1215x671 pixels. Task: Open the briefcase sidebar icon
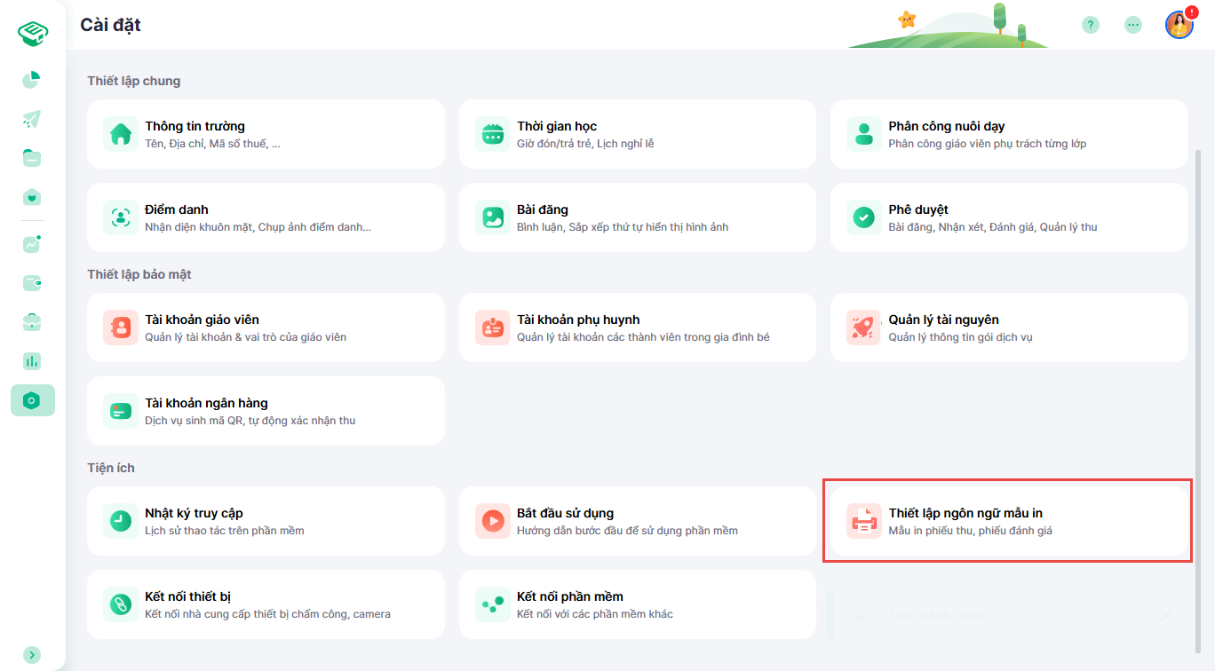tap(32, 322)
